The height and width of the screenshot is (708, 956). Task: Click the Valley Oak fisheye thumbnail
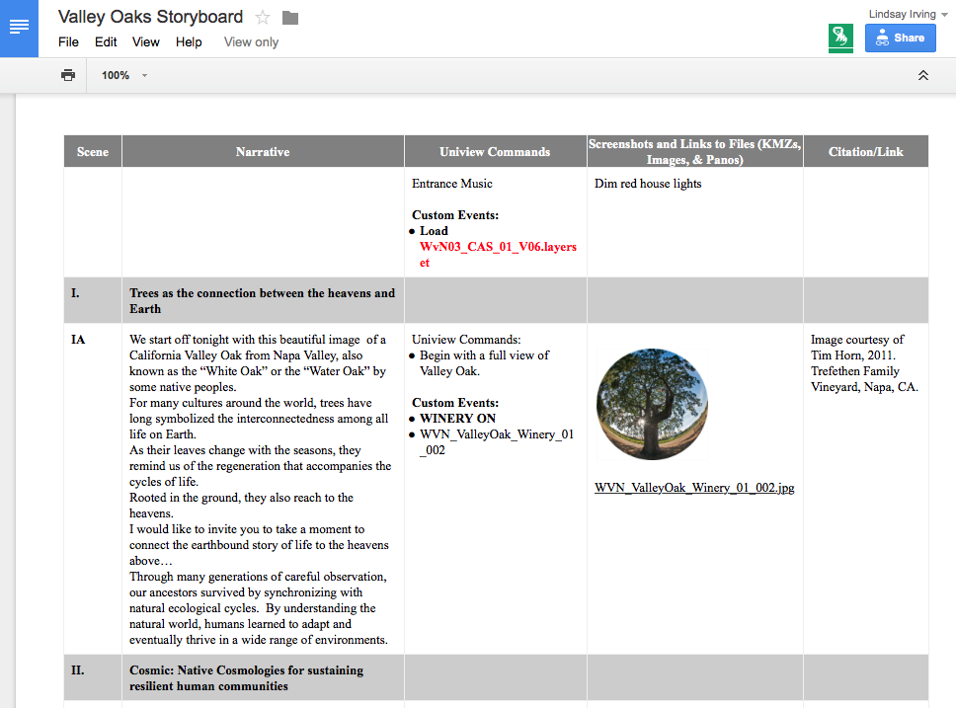[652, 404]
